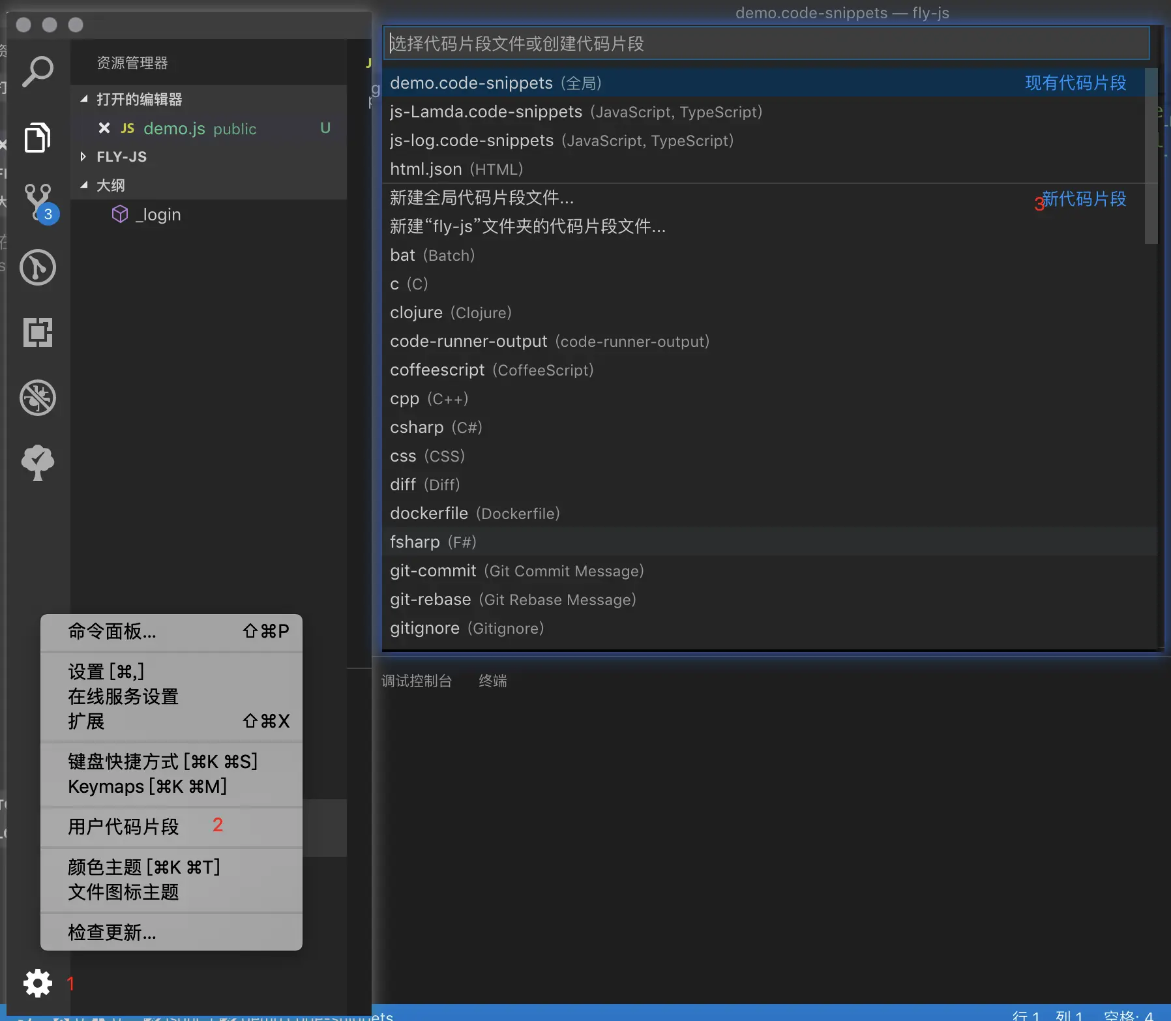Open 文件图标主题 menu entry
The width and height of the screenshot is (1171, 1021).
click(171, 892)
